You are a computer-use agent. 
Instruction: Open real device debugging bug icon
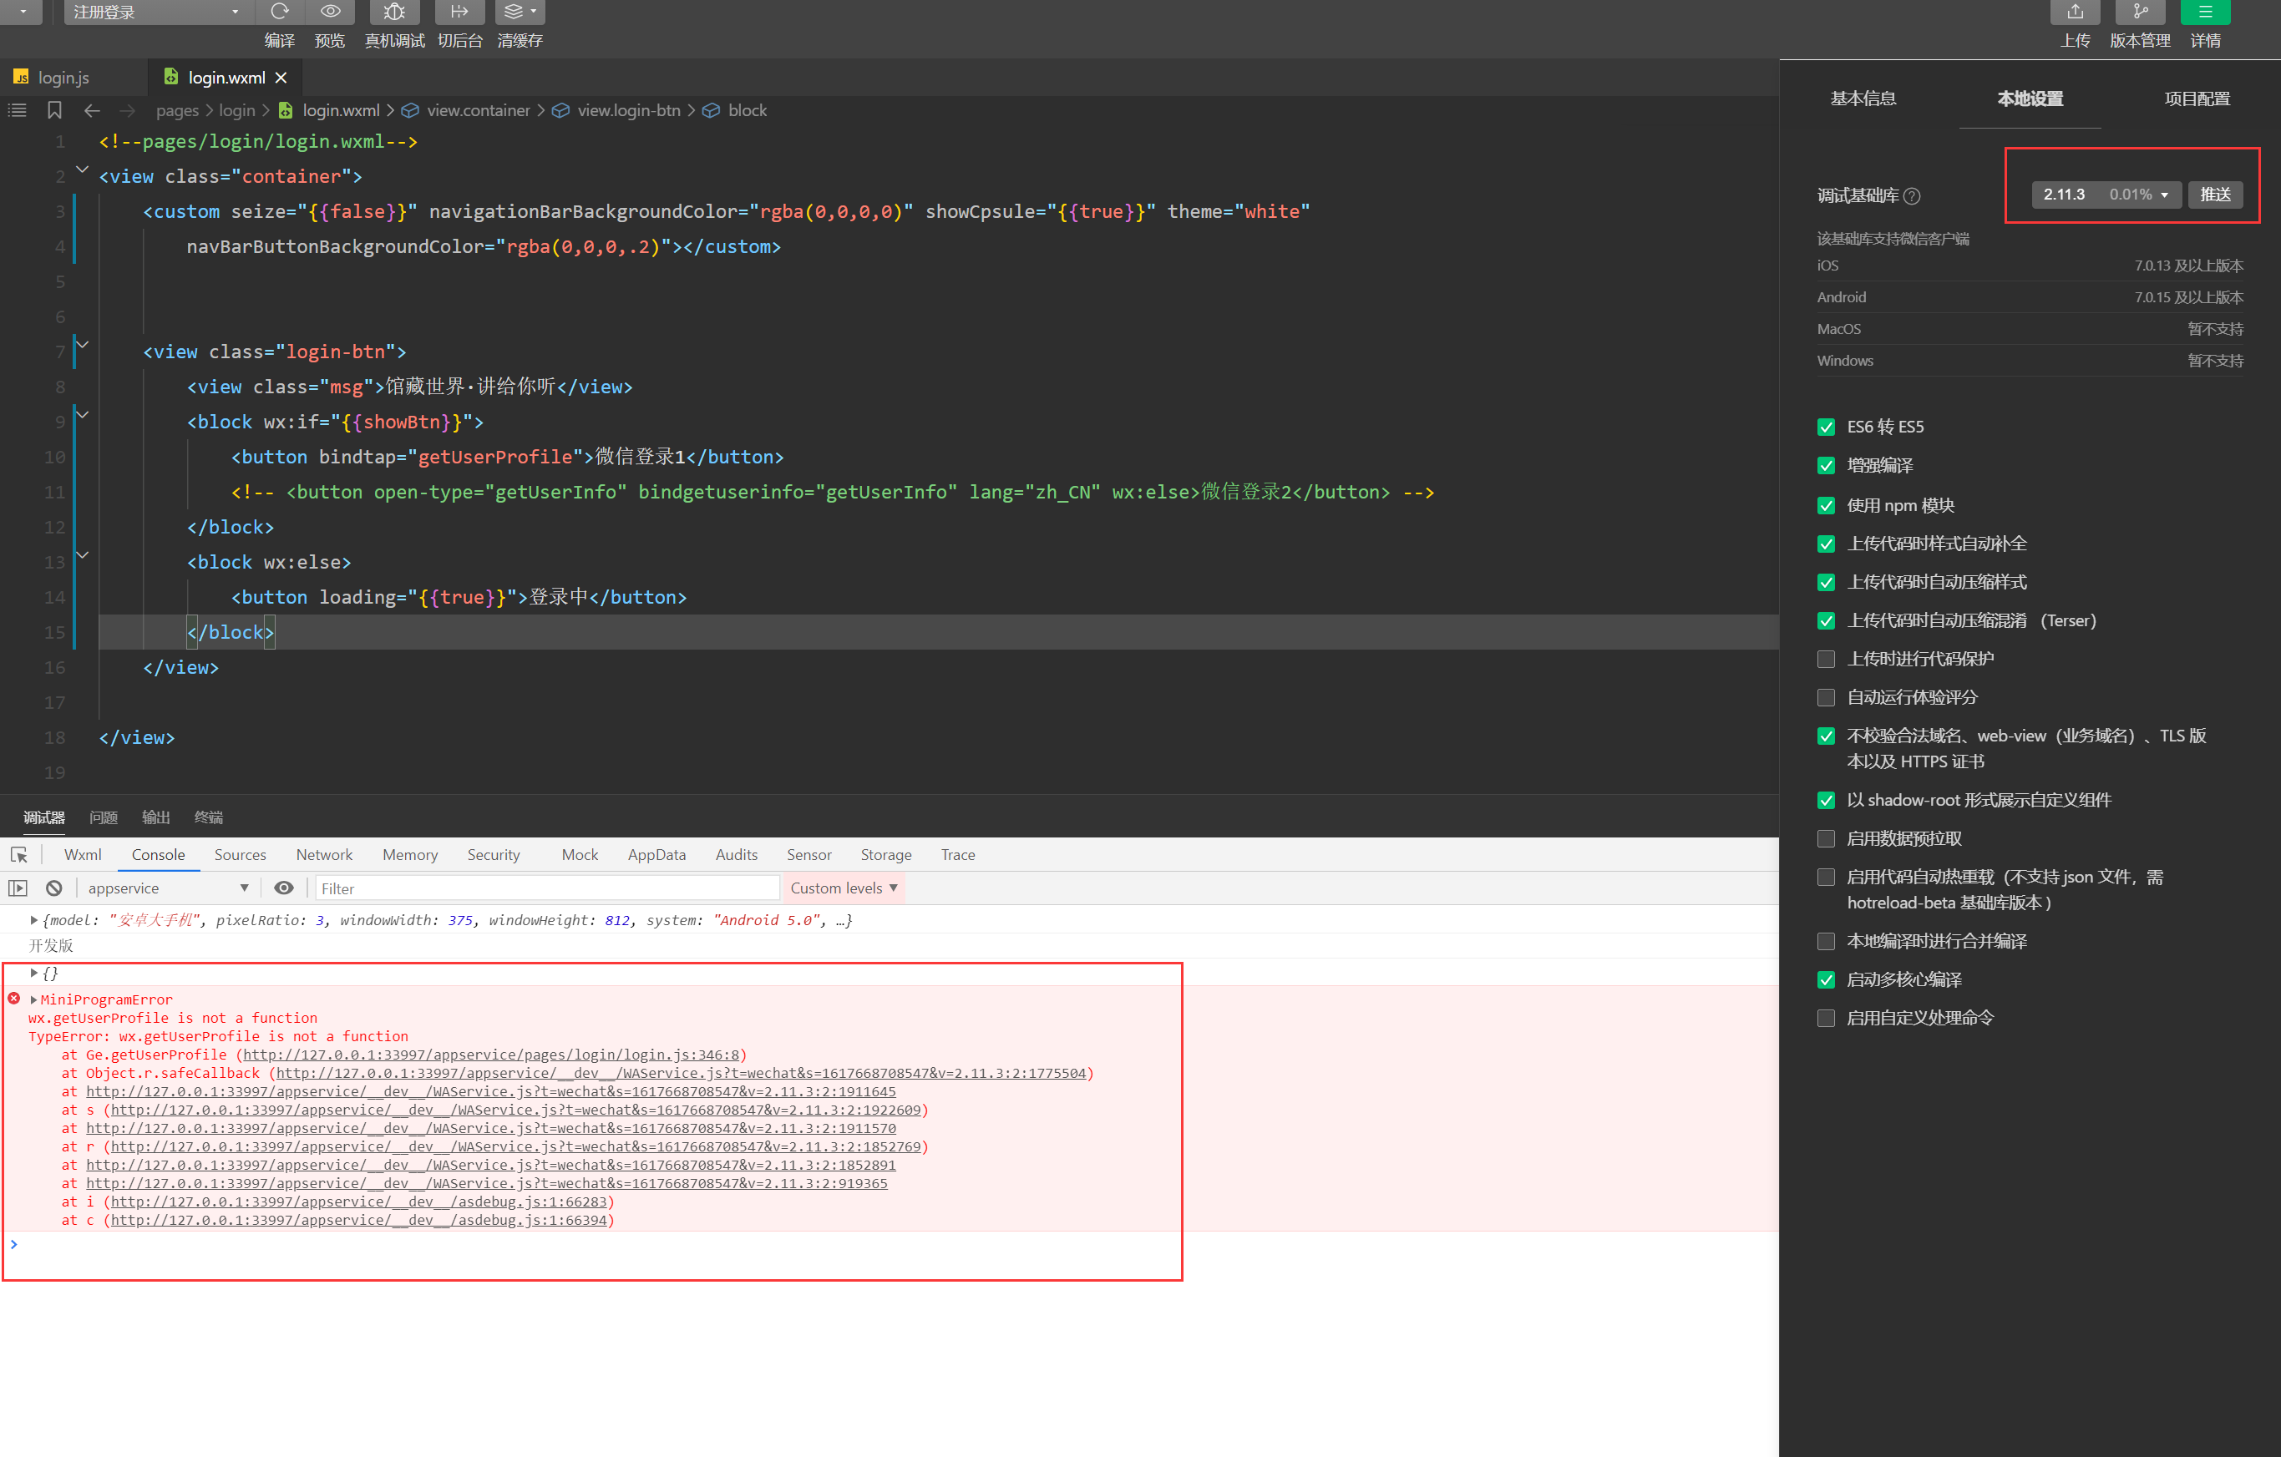click(x=394, y=12)
